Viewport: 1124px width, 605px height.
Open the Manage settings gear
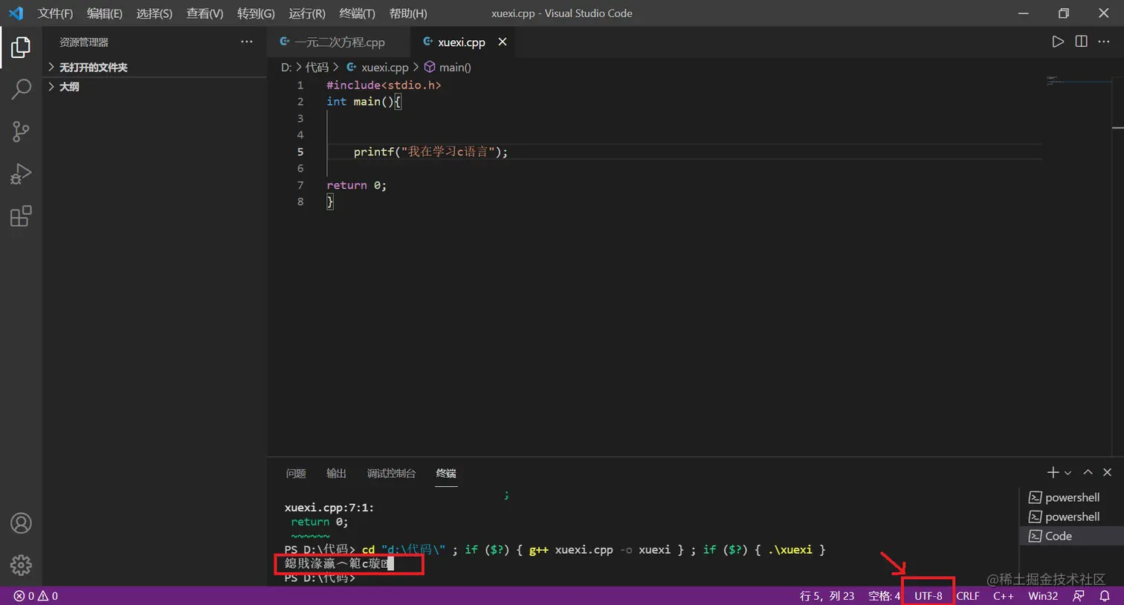21,565
